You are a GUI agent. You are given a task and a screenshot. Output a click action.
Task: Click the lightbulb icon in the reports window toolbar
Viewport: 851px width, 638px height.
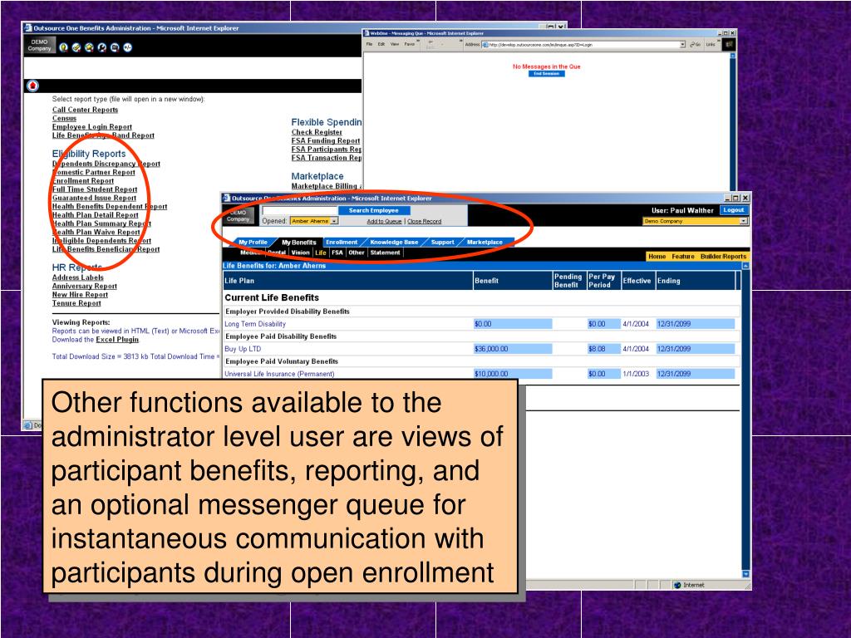tap(63, 47)
